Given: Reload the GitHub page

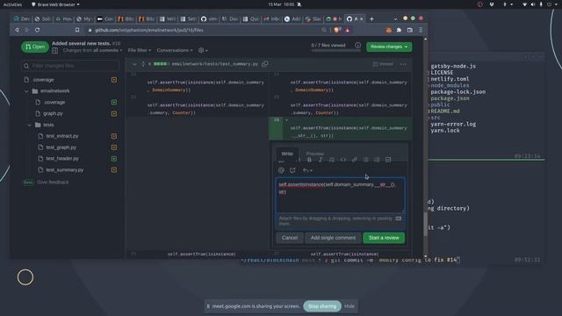Looking at the screenshot, I should (37, 30).
